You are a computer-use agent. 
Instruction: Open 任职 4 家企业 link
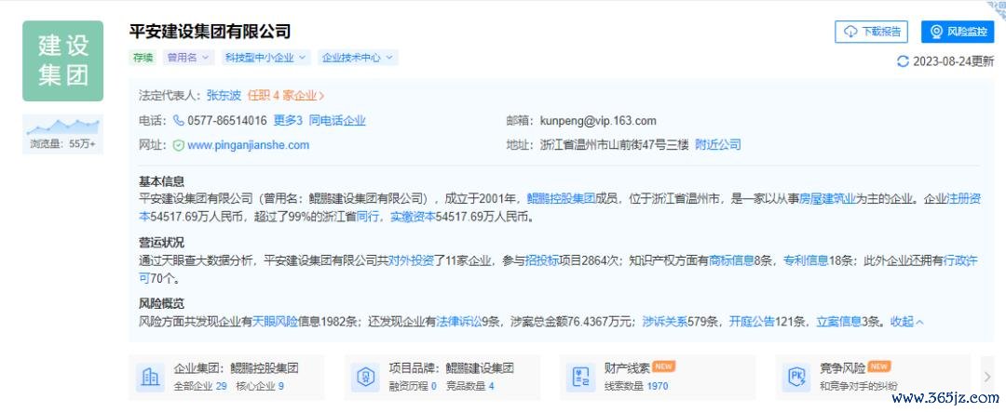tap(286, 96)
